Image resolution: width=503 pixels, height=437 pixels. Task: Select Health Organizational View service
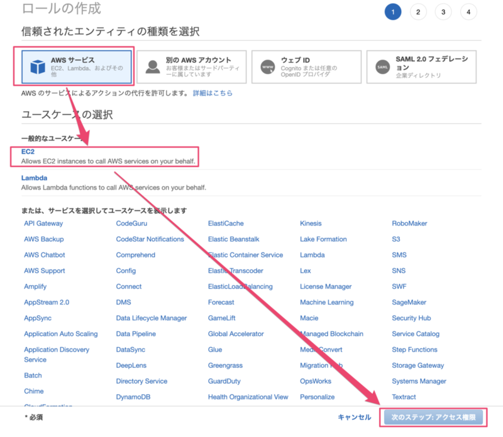[248, 397]
